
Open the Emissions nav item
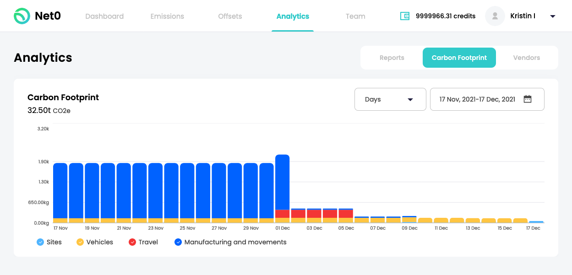(167, 16)
